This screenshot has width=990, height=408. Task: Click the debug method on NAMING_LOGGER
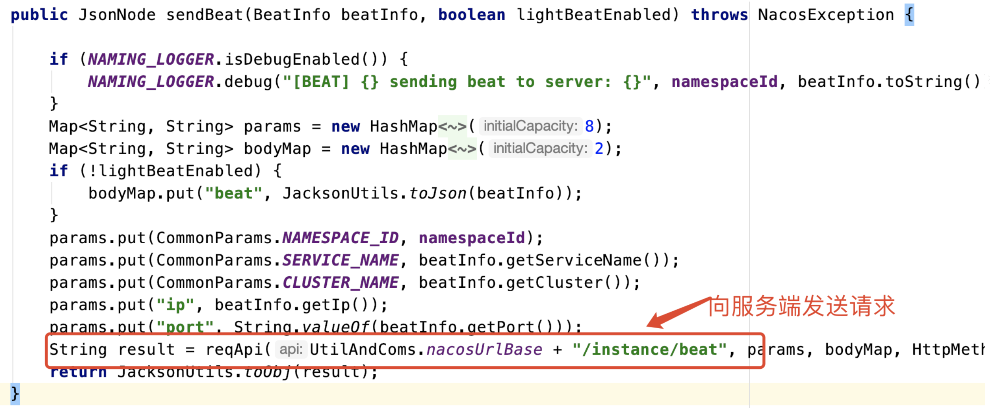point(248,82)
